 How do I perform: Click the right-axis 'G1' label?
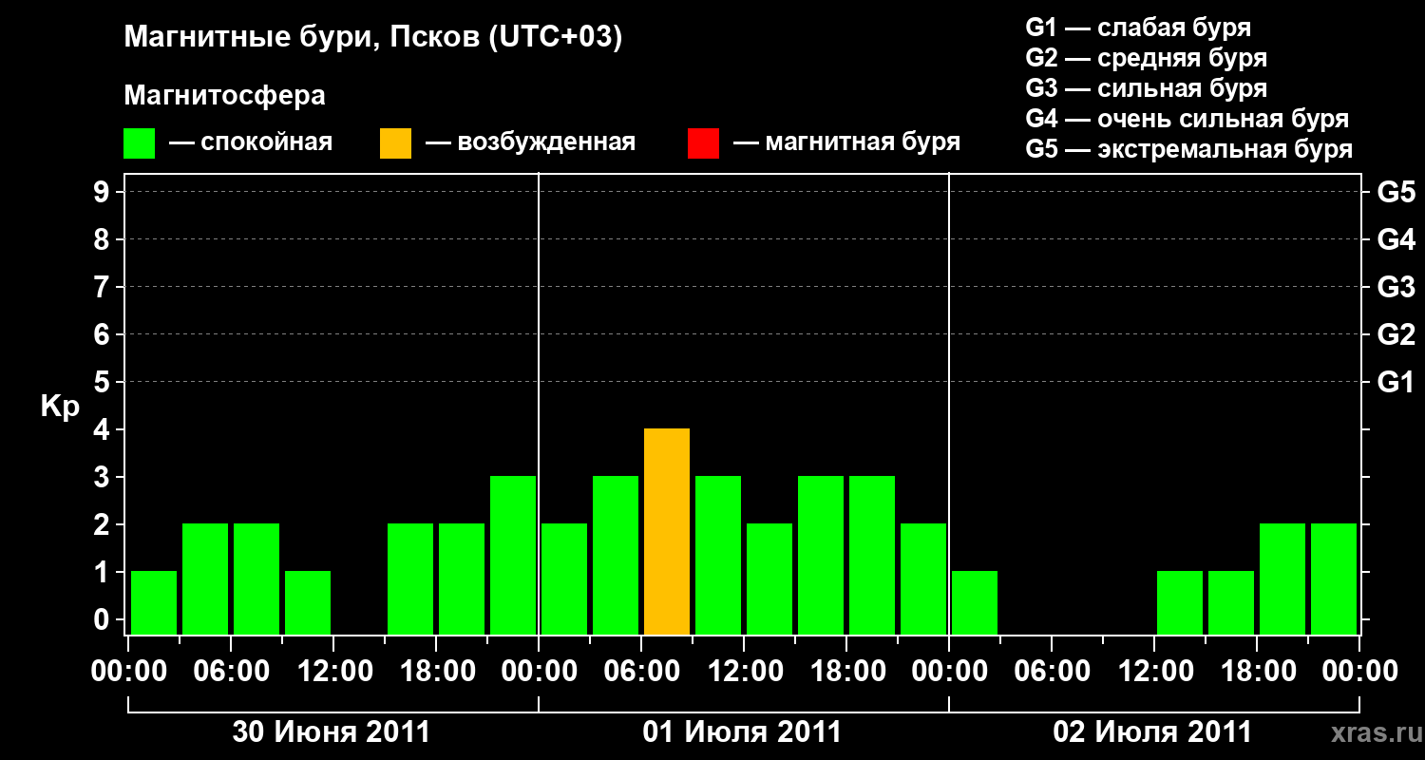click(1396, 382)
